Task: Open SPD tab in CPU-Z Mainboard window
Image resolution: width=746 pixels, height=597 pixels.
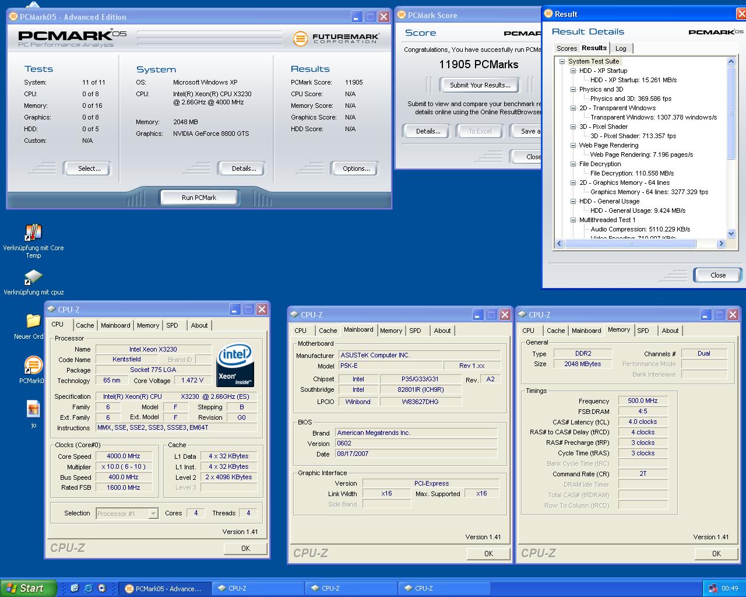Action: coord(415,331)
